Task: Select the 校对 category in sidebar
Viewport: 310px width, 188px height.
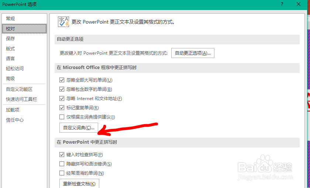Action: coord(24,29)
